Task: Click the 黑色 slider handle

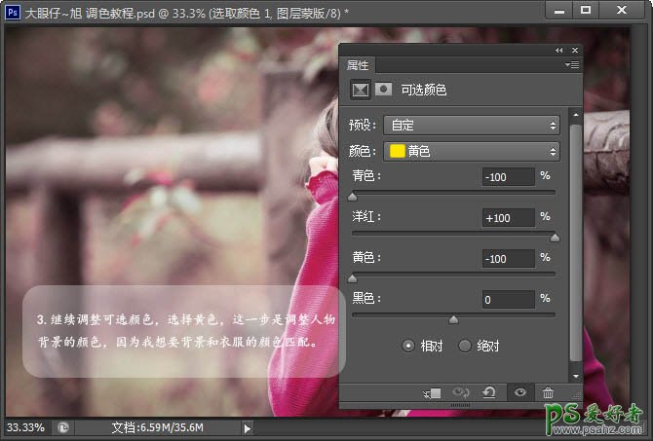Action: [453, 318]
